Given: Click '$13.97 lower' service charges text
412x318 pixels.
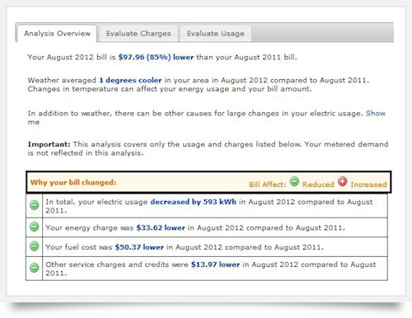Looking at the screenshot, I should pyautogui.click(x=215, y=264).
